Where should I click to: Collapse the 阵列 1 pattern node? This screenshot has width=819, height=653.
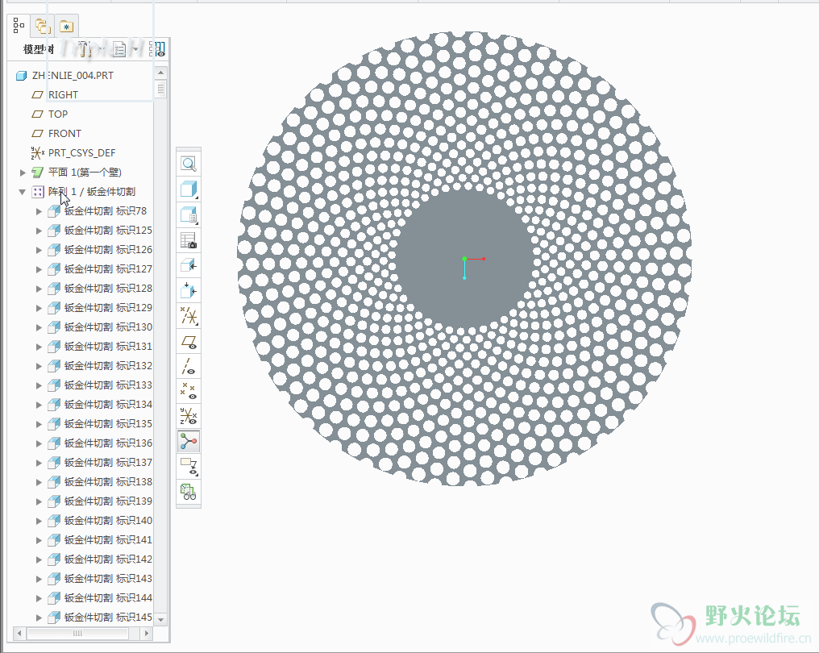pyautogui.click(x=22, y=192)
